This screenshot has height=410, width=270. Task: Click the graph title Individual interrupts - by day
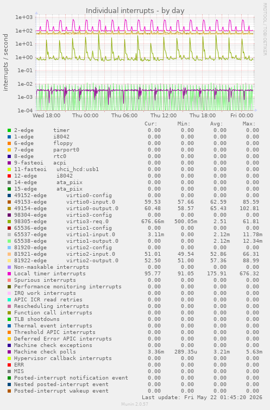135,11
